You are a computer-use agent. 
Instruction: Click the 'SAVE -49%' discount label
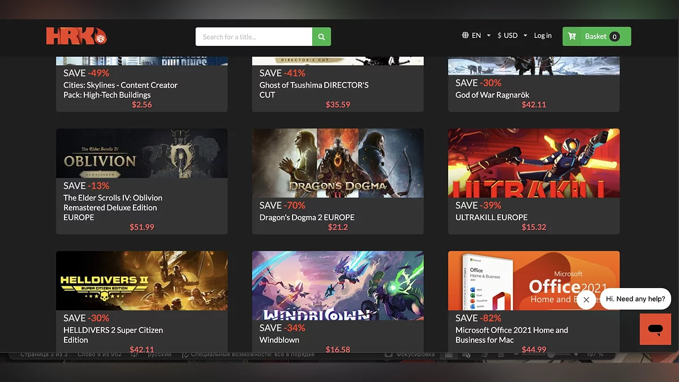pyautogui.click(x=86, y=73)
